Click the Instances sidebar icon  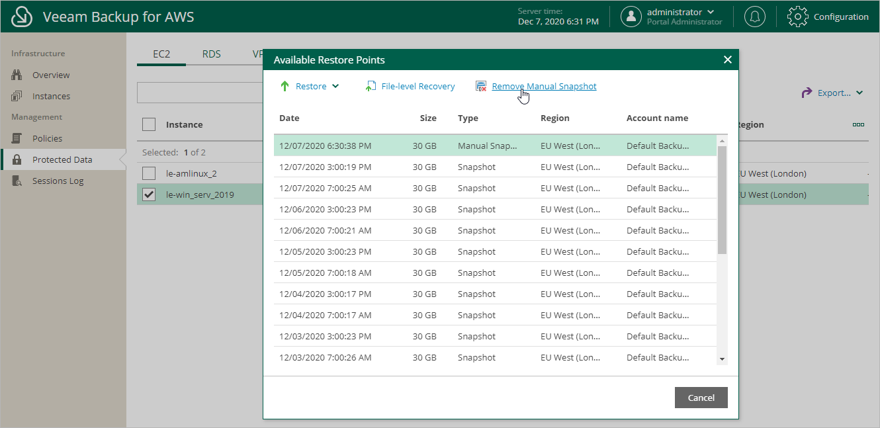17,96
